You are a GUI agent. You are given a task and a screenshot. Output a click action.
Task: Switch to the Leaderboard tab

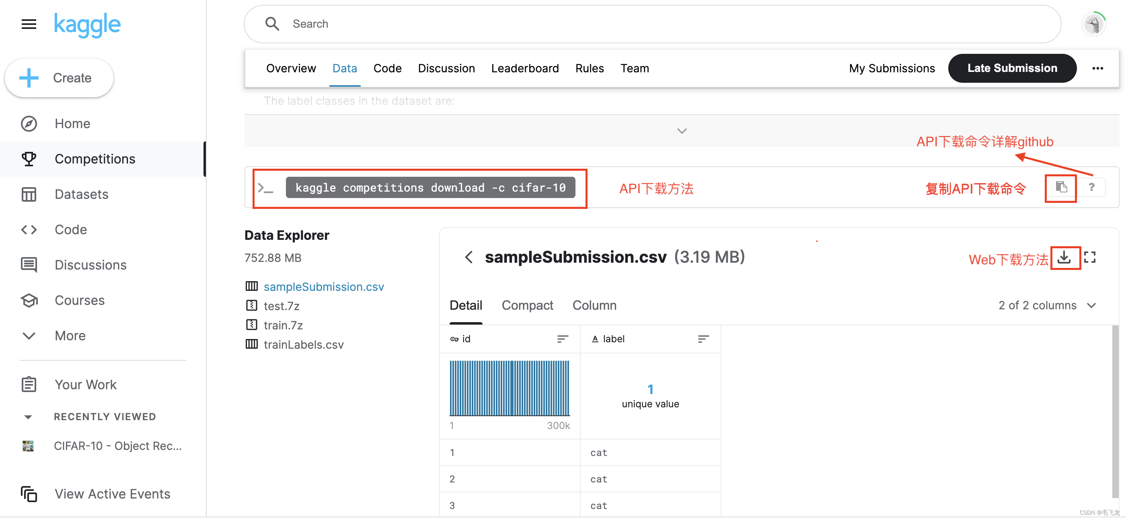pyautogui.click(x=524, y=69)
